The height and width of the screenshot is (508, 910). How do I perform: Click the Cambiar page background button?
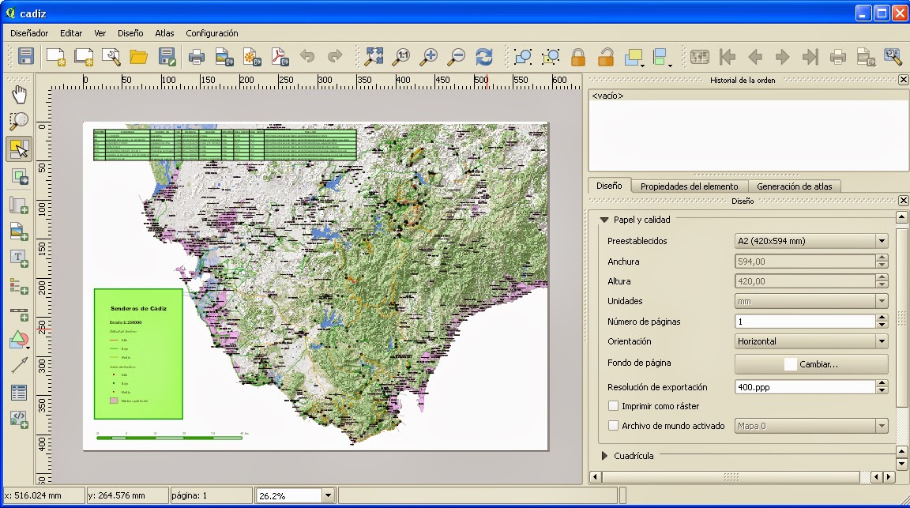(x=811, y=364)
